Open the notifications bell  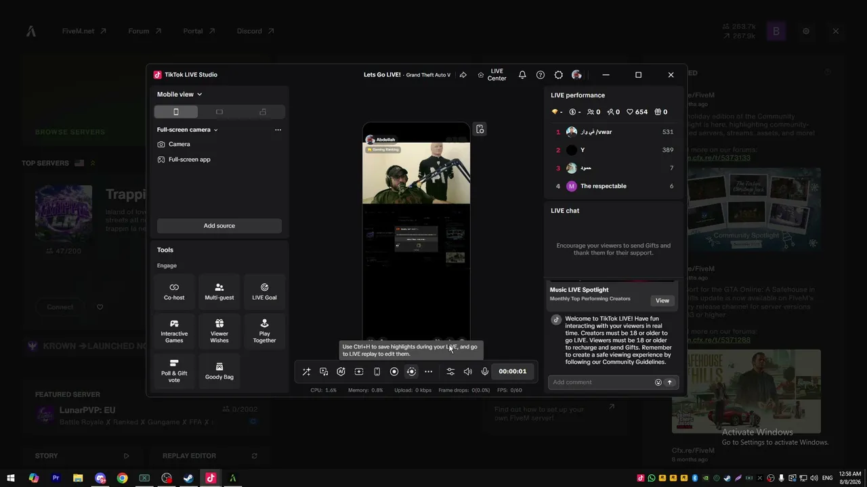522,75
